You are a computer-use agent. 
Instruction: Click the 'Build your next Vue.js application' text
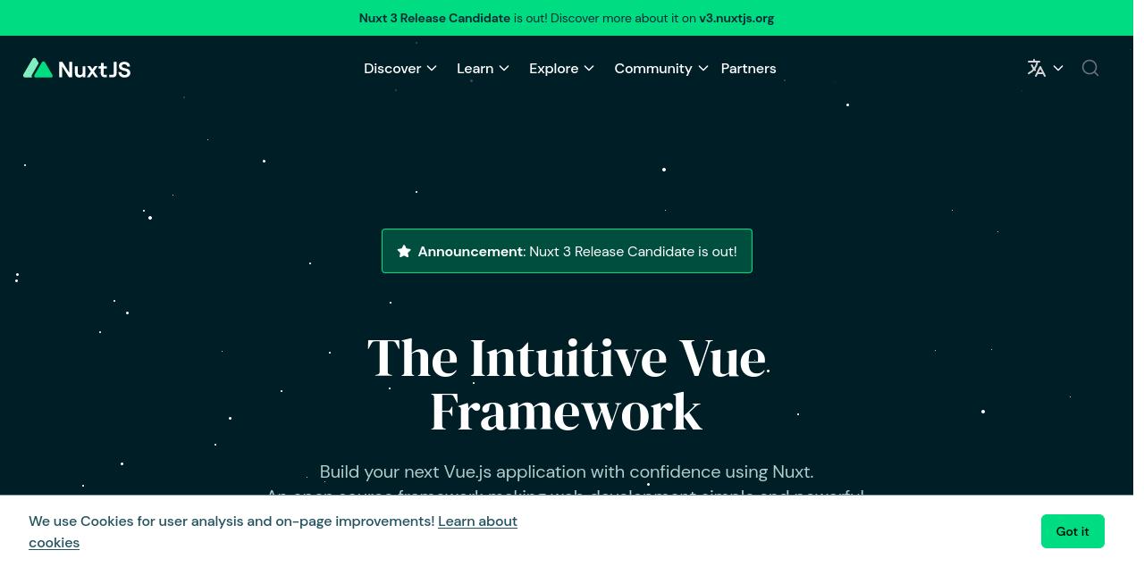tap(567, 471)
